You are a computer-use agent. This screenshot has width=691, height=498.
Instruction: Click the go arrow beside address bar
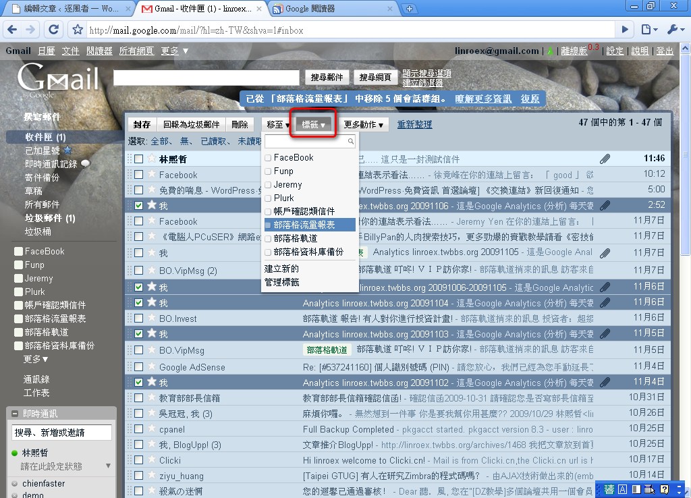(625, 30)
